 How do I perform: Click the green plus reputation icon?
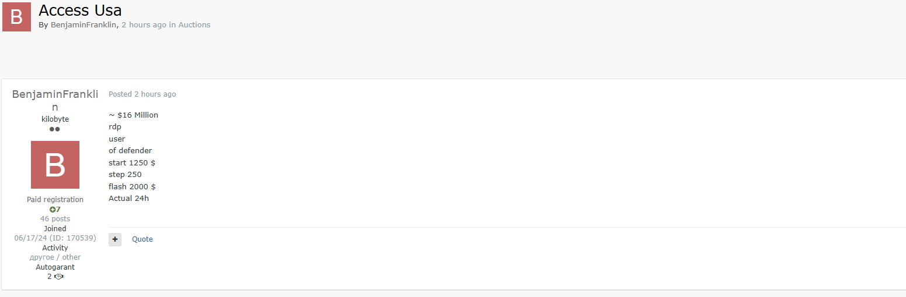[53, 209]
